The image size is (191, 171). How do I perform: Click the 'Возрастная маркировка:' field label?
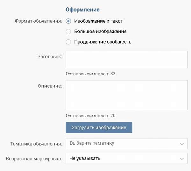coord(34,158)
